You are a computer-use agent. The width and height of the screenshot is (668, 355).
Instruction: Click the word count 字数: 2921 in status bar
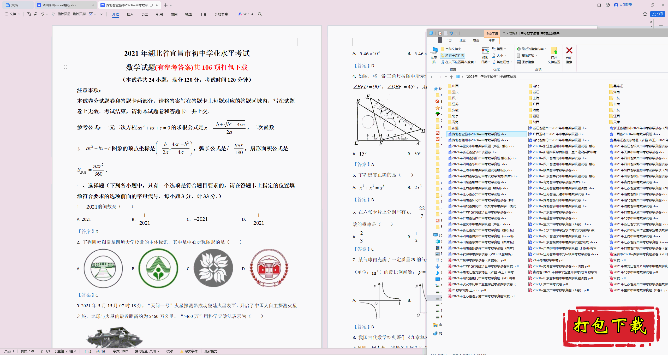tap(121, 351)
